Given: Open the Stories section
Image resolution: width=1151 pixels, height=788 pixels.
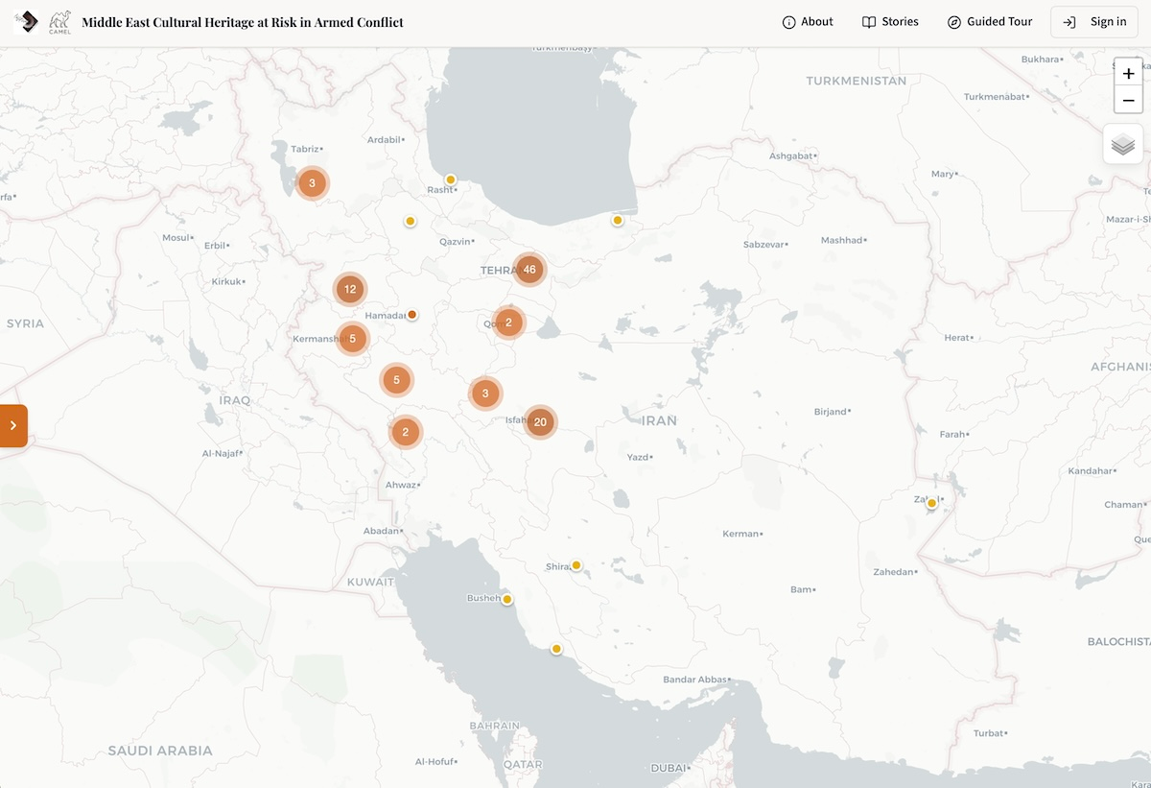Looking at the screenshot, I should [889, 21].
